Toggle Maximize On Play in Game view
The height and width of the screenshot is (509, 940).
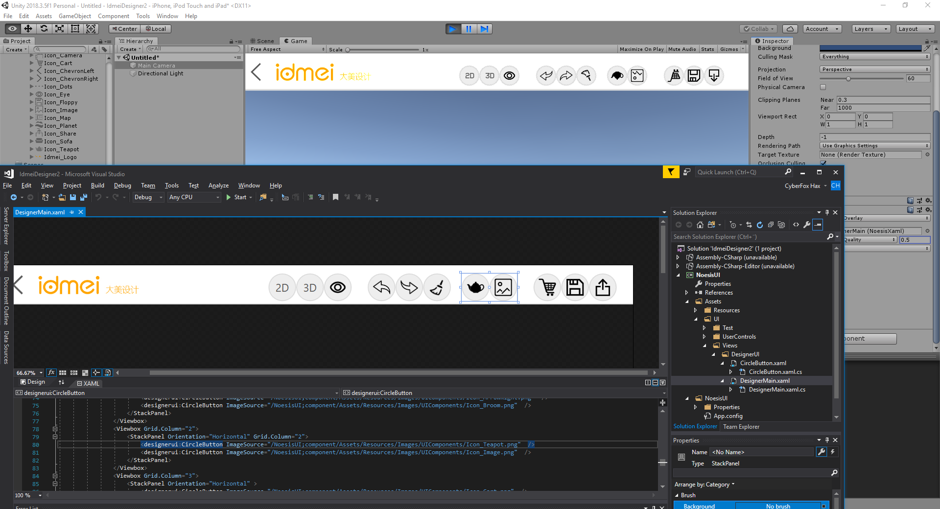[641, 49]
